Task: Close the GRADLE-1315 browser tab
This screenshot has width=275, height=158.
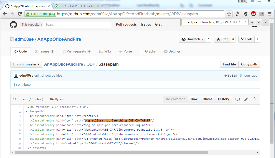Action: (x=98, y=6)
